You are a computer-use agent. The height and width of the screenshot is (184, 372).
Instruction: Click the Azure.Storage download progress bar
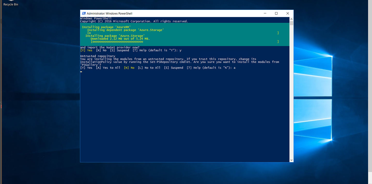pyautogui.click(x=184, y=42)
